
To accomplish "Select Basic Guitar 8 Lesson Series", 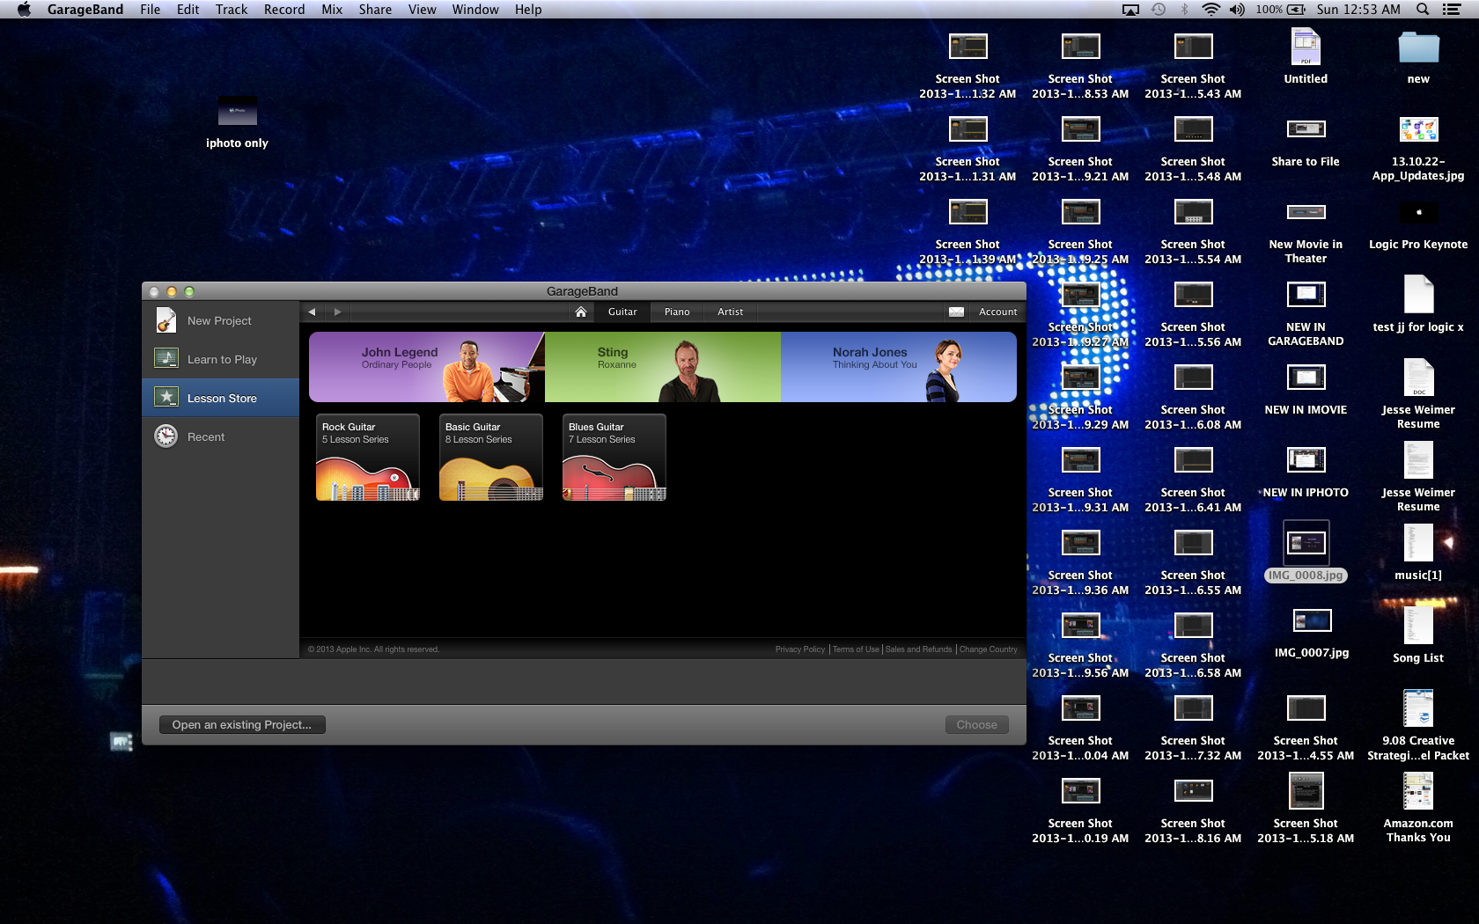I will 491,458.
